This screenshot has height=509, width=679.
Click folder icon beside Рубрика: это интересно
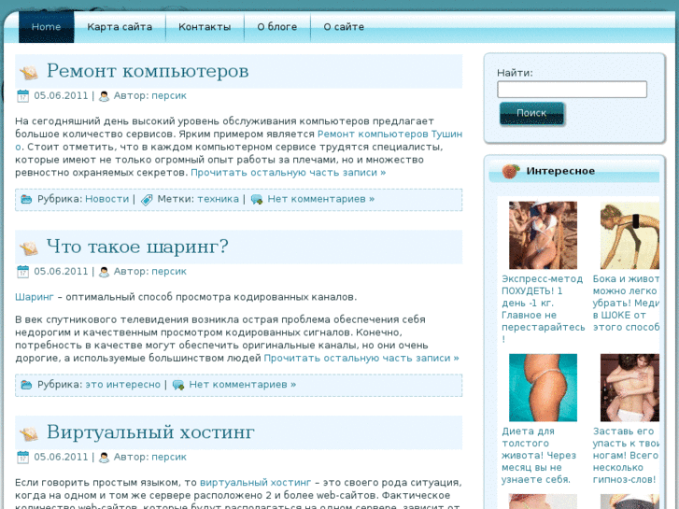tap(26, 385)
